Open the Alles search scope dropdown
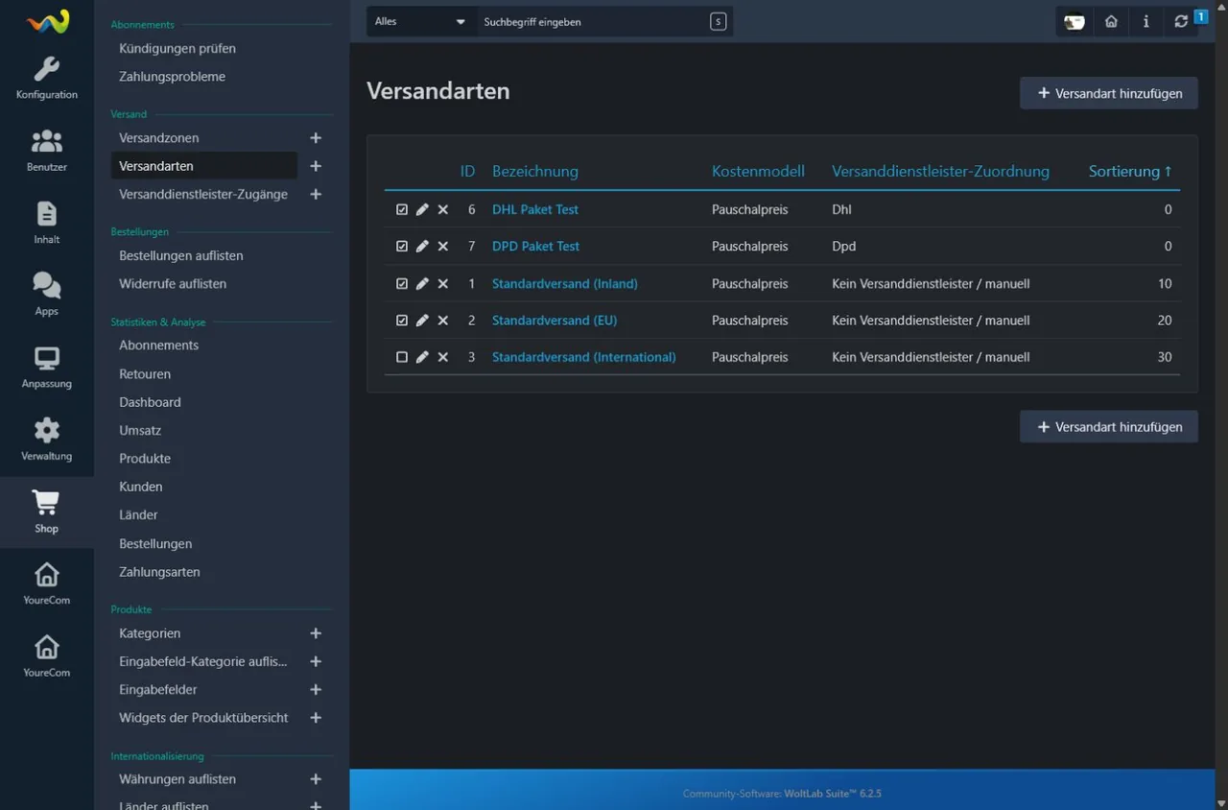Image resolution: width=1228 pixels, height=810 pixels. [x=421, y=21]
